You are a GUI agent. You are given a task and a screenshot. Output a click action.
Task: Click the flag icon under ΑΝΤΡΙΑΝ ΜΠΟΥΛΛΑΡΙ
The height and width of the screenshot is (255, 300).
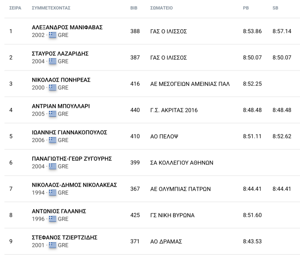(x=52, y=114)
